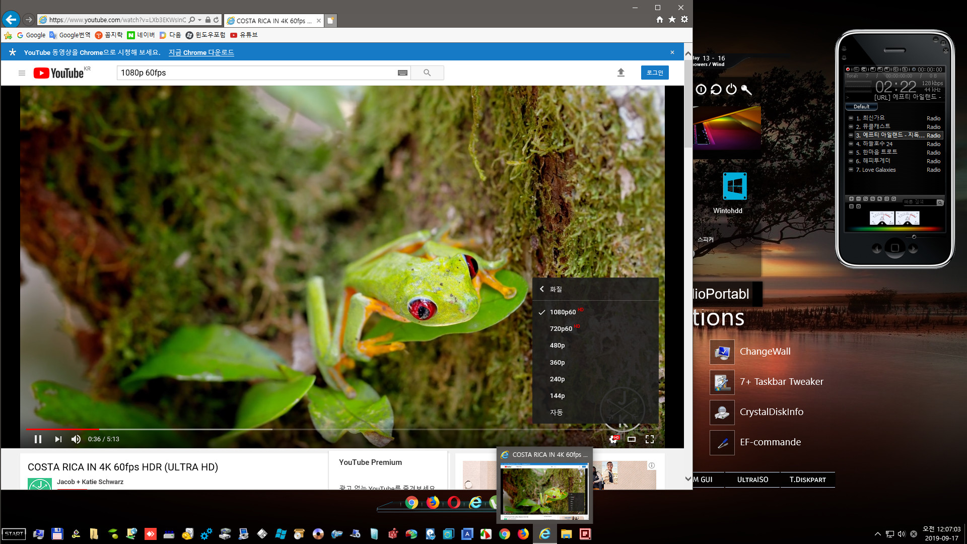This screenshot has width=967, height=544.
Task: Click the YouTube search magnifier button
Action: [427, 73]
